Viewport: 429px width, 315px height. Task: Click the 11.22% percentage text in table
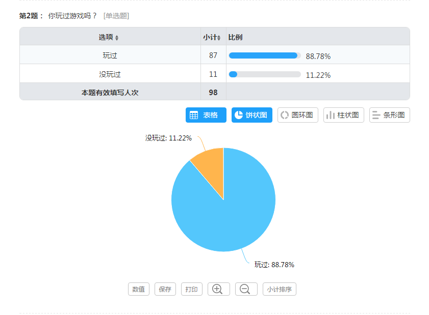pyautogui.click(x=318, y=75)
